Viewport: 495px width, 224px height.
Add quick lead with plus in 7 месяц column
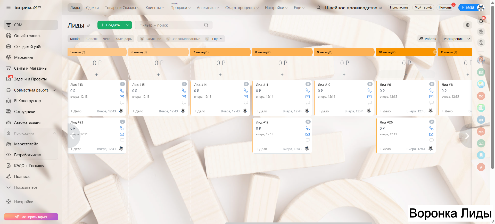220,75
